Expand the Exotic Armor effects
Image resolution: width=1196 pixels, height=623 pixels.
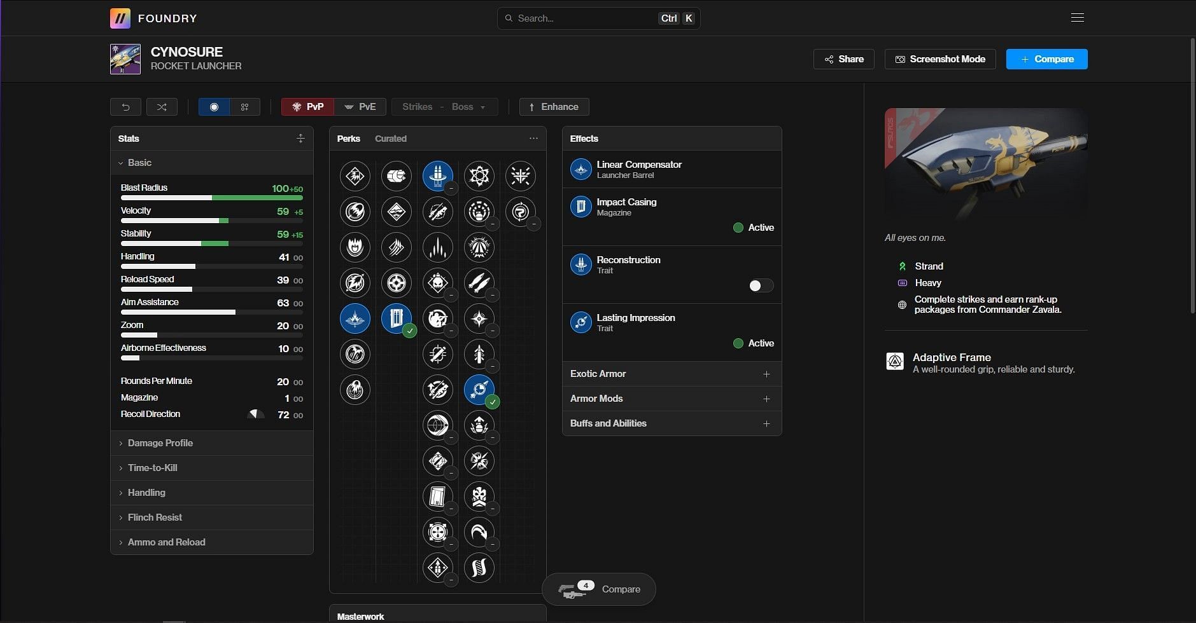tap(672, 374)
